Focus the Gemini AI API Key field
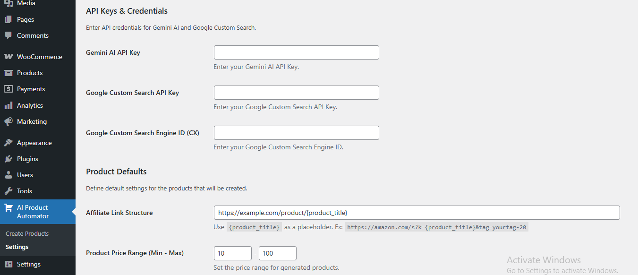638x275 pixels. coord(297,52)
